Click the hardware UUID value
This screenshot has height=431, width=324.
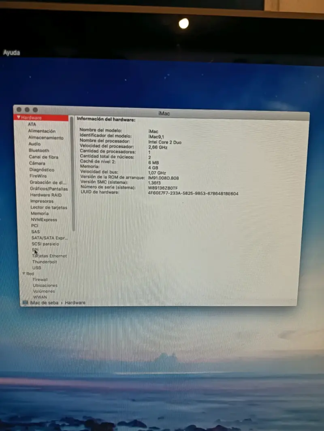[x=193, y=194]
